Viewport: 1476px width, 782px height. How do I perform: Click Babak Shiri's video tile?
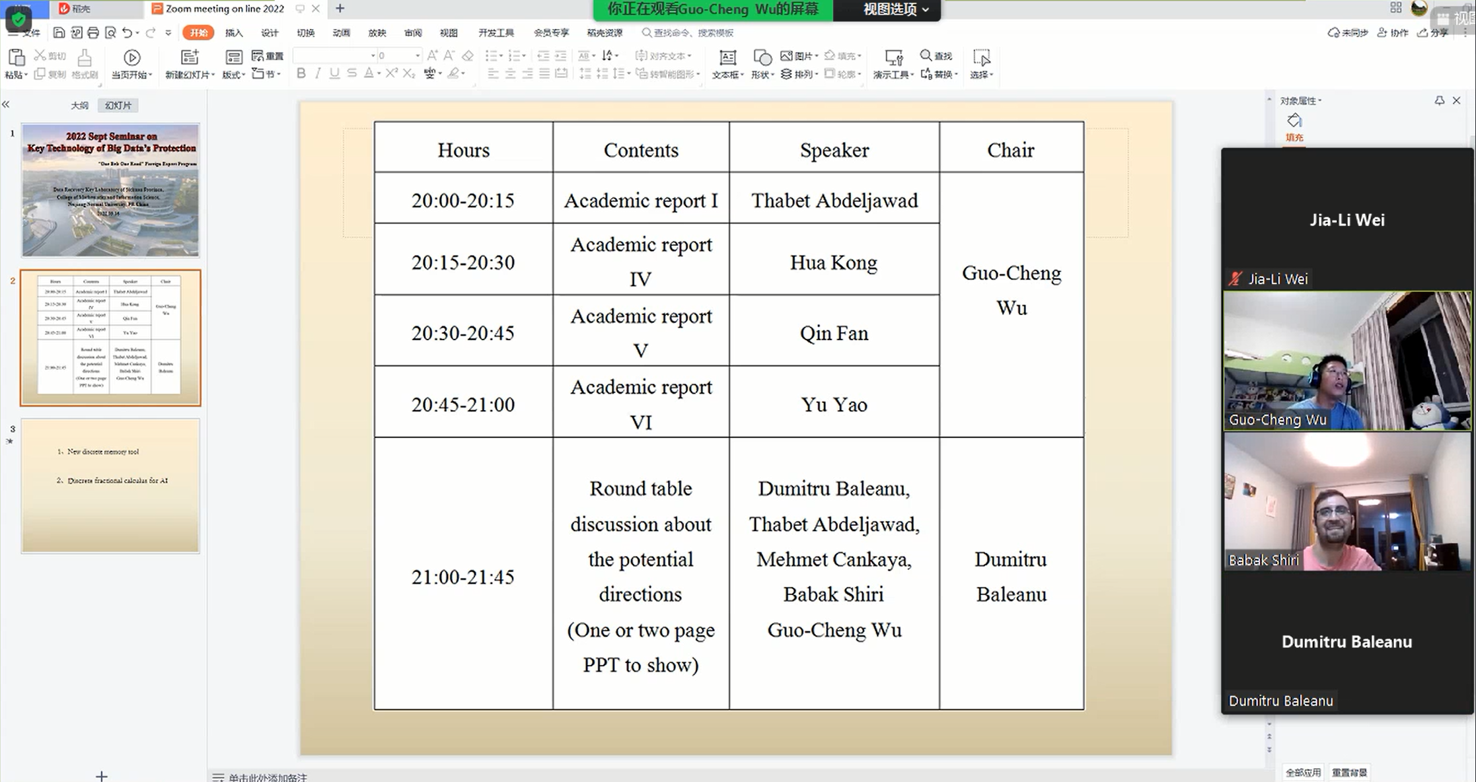tap(1347, 501)
